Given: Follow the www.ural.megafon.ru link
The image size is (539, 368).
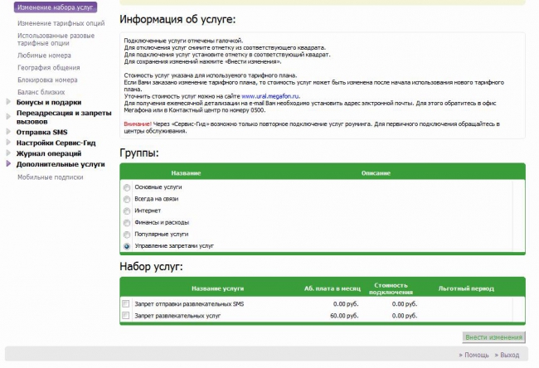Looking at the screenshot, I should pos(270,96).
